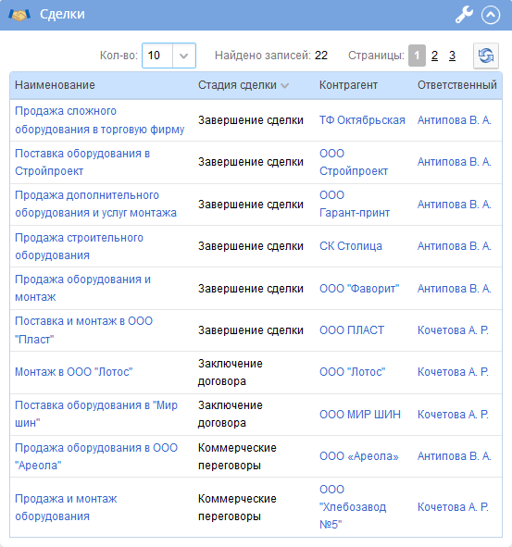Open widget settings via wrench icon
This screenshot has height=547, width=512.
click(464, 15)
